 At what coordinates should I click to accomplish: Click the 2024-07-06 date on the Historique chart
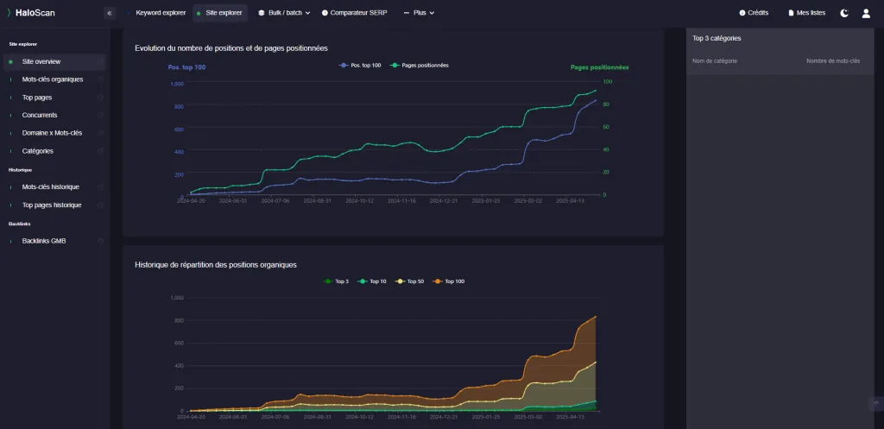(275, 417)
